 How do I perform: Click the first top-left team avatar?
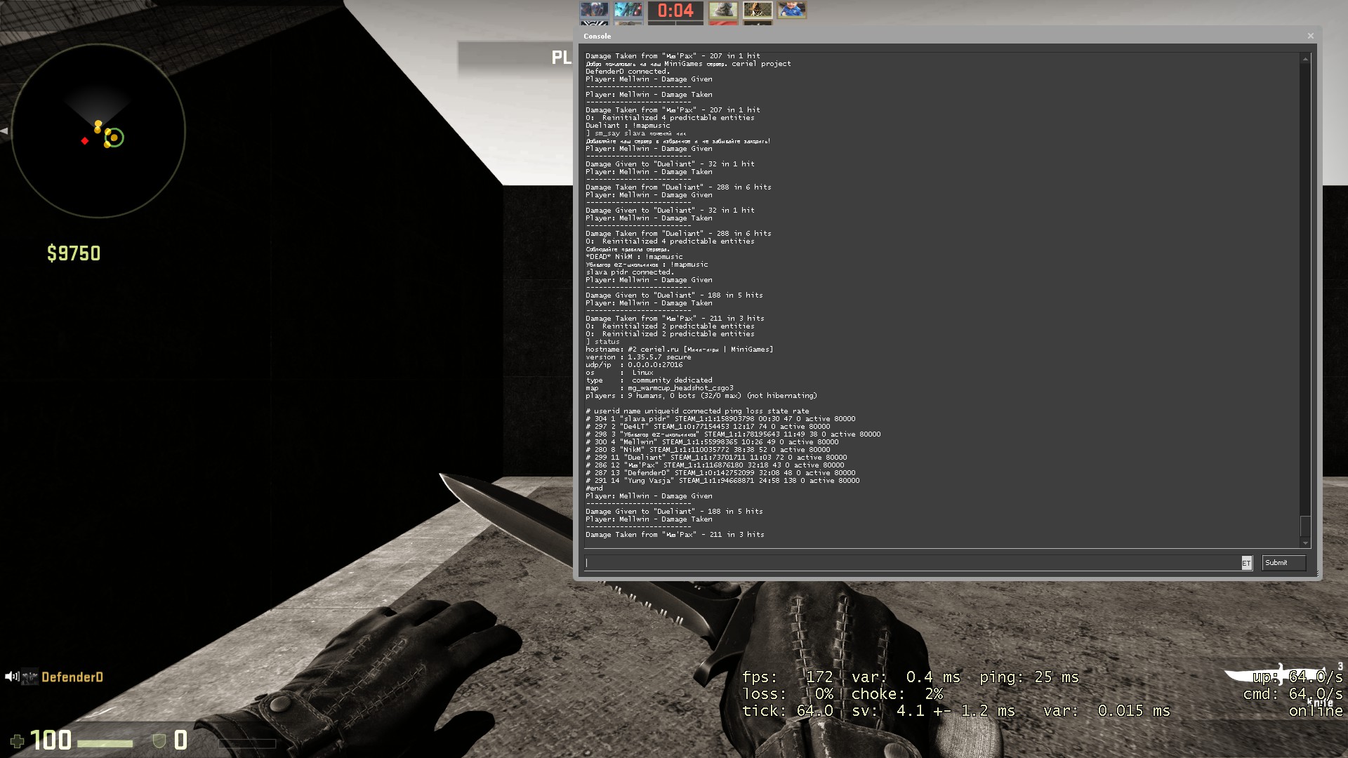[x=593, y=10]
